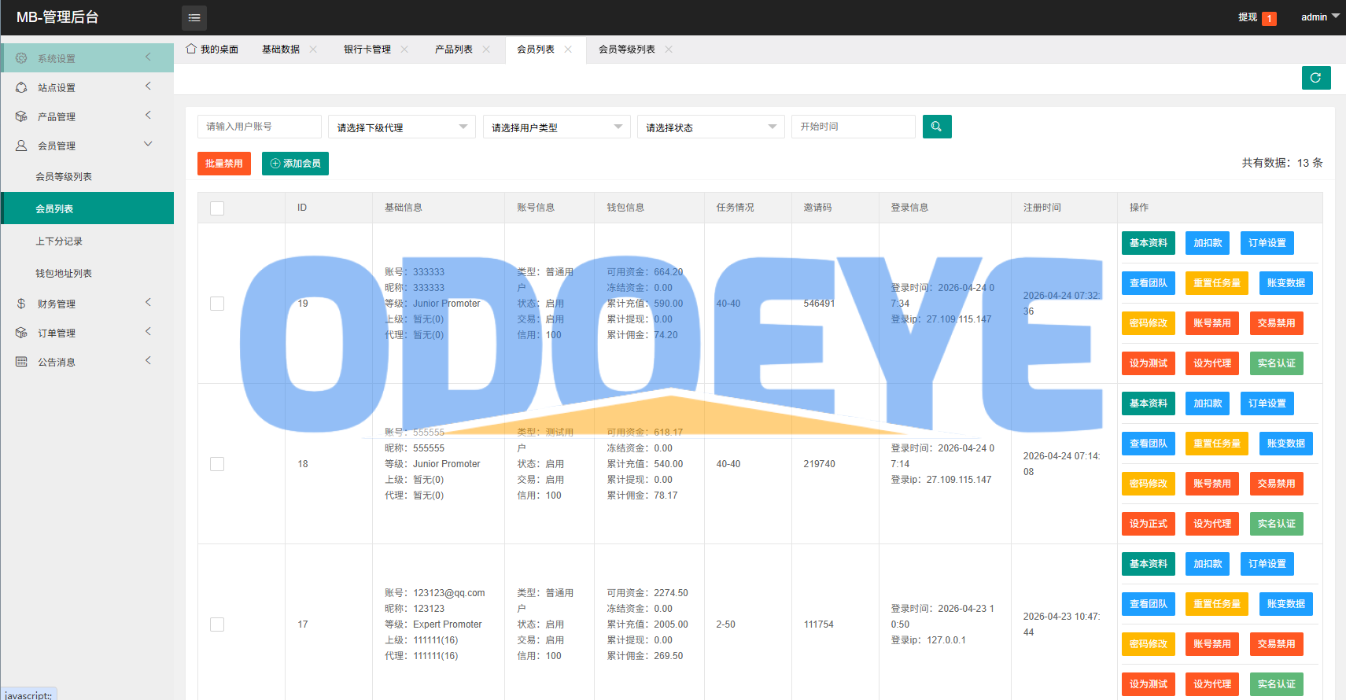Viewport: 1346px width, 700px height.
Task: Switch to the 银行卡管理 tab
Action: click(367, 49)
